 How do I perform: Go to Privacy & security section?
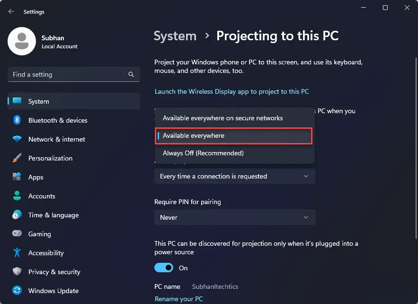[55, 272]
